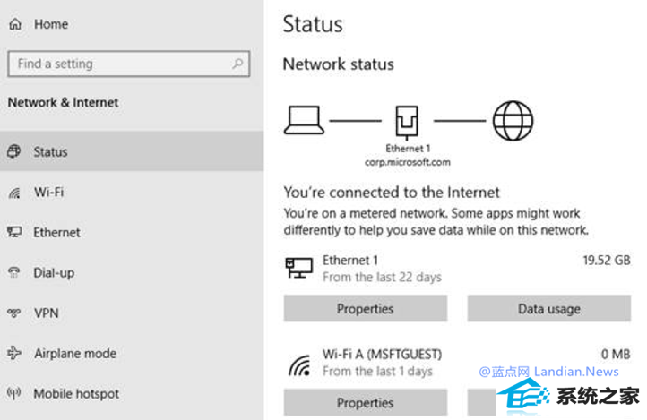Screen dimensions: 647x420
Task: Click the VPN sidebar icon
Action: (13, 313)
